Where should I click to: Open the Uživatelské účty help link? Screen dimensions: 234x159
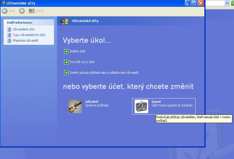pos(24,29)
